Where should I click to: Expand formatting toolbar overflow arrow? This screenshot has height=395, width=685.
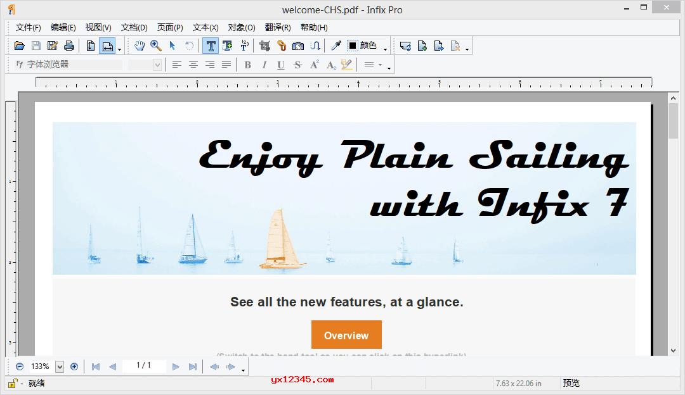click(x=389, y=68)
